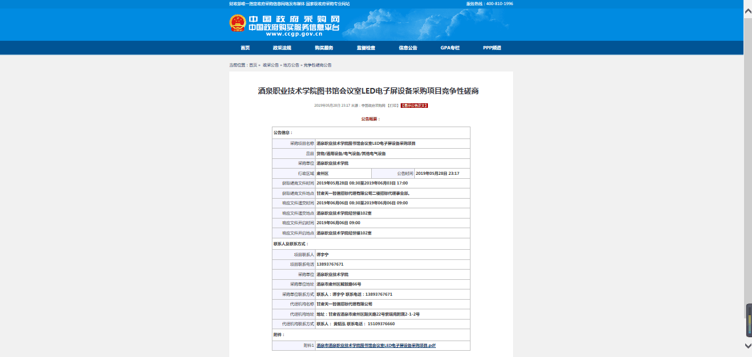Download the attached PDF file link

pyautogui.click(x=376, y=346)
